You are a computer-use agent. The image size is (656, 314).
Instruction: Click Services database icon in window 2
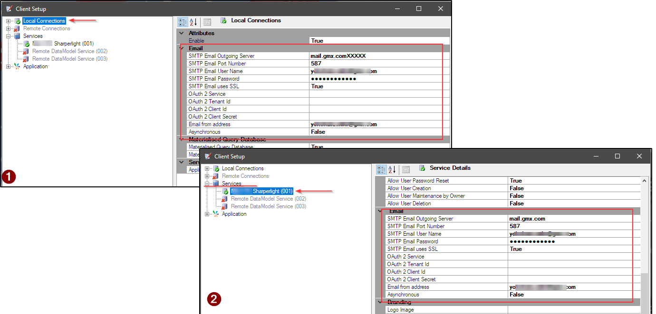(x=216, y=184)
